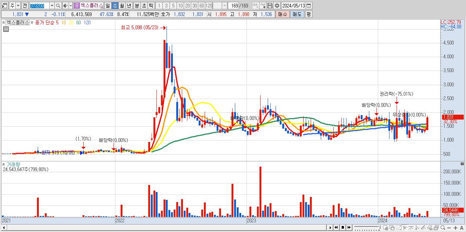Image resolution: width=466 pixels, height=232 pixels.
Task: Select the 일 daily period button
Action: [x=108, y=6]
